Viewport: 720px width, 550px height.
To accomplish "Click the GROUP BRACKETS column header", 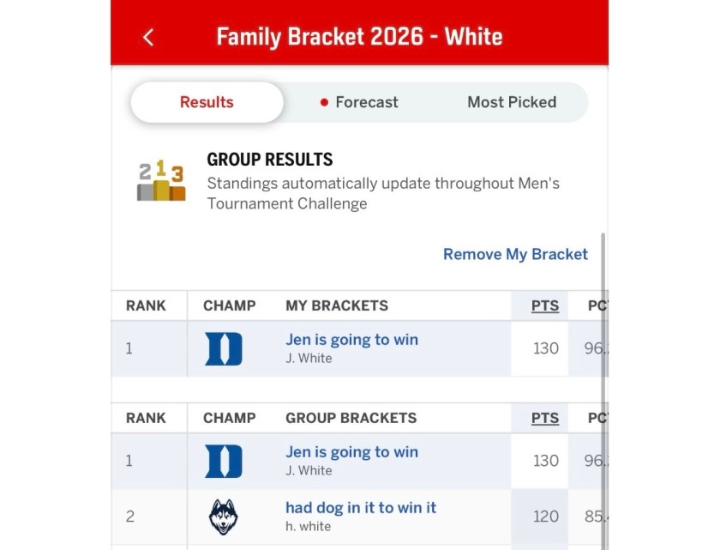I will click(x=351, y=418).
